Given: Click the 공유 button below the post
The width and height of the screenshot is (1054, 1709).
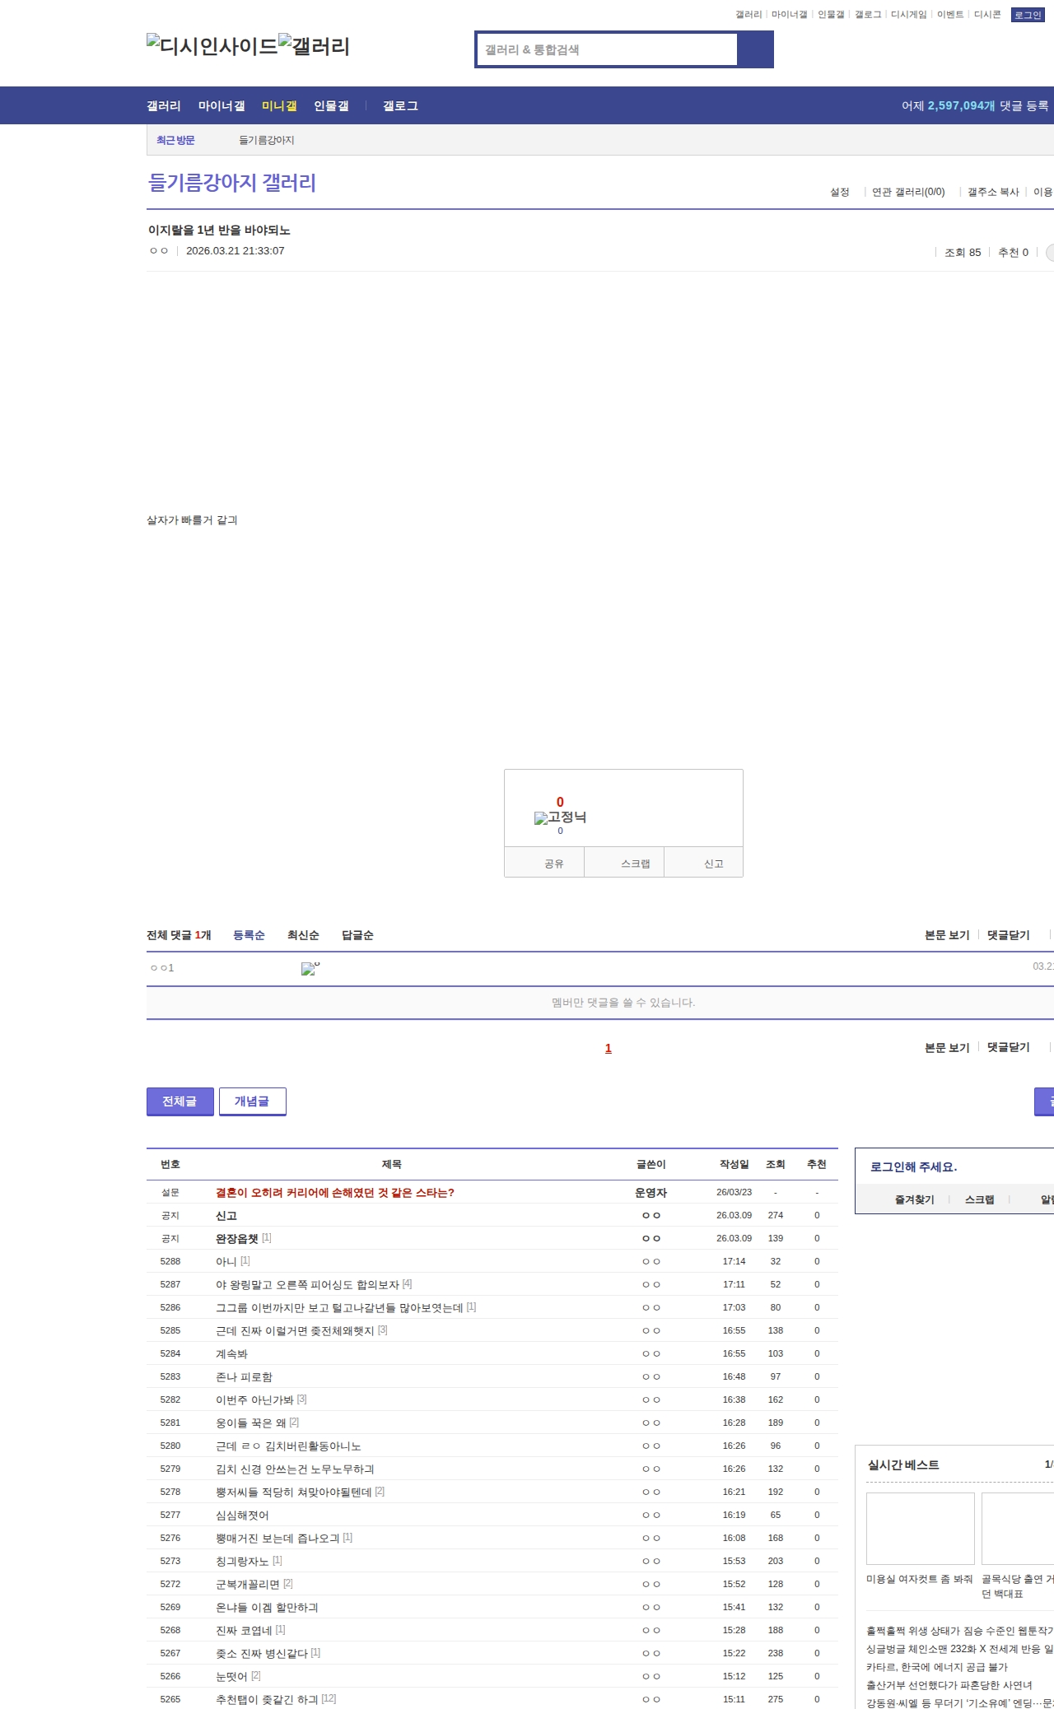Looking at the screenshot, I should pos(553,864).
